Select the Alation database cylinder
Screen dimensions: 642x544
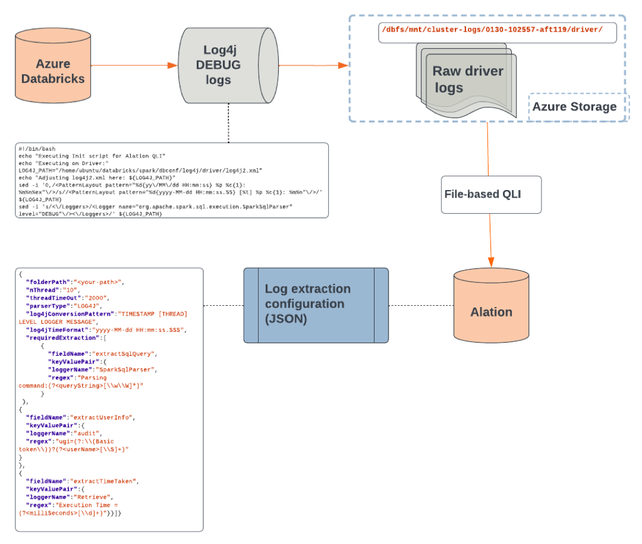pos(492,305)
